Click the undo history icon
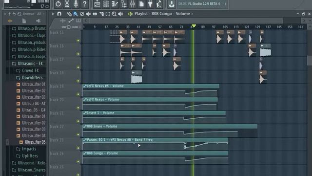This screenshot has height=176, width=312. pyautogui.click(x=58, y=4)
